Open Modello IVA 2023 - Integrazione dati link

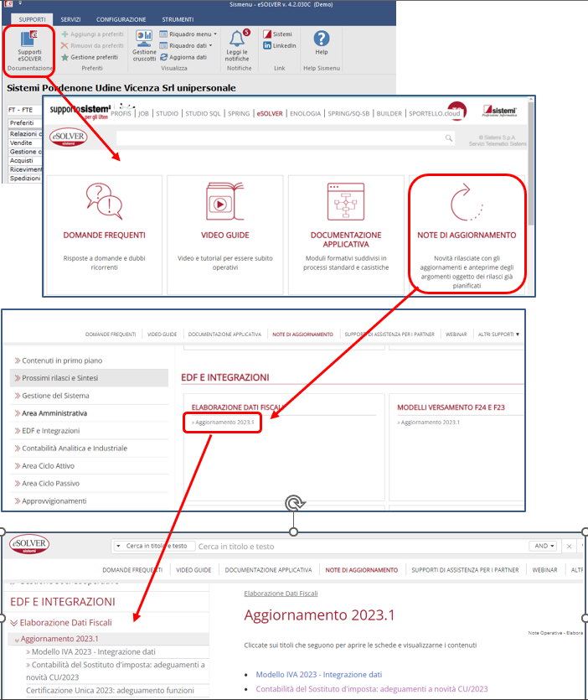click(318, 675)
